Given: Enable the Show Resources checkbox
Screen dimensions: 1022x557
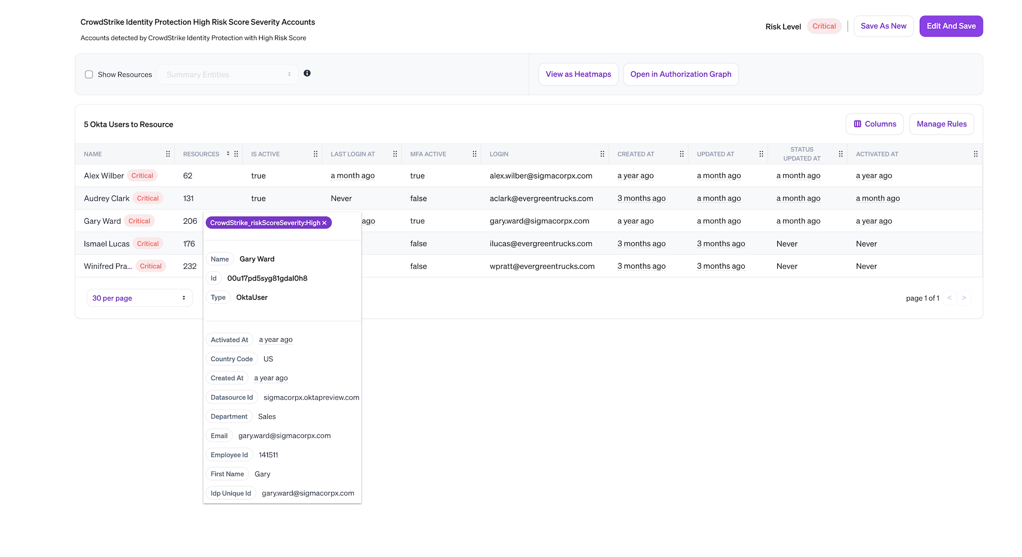Looking at the screenshot, I should [89, 75].
